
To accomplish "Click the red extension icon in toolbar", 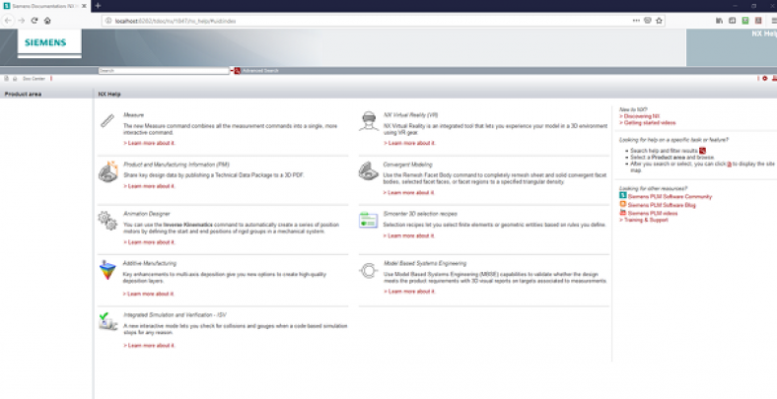I will pos(758,21).
